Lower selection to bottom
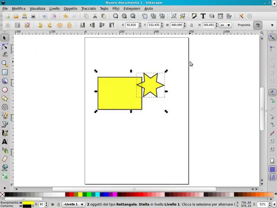The image size is (277, 208). coord(83,25)
